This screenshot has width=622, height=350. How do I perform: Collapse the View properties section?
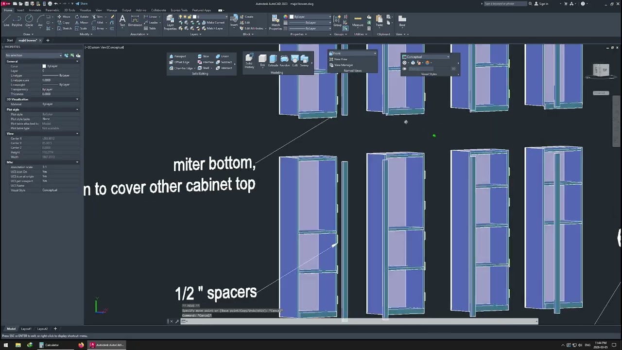77,134
